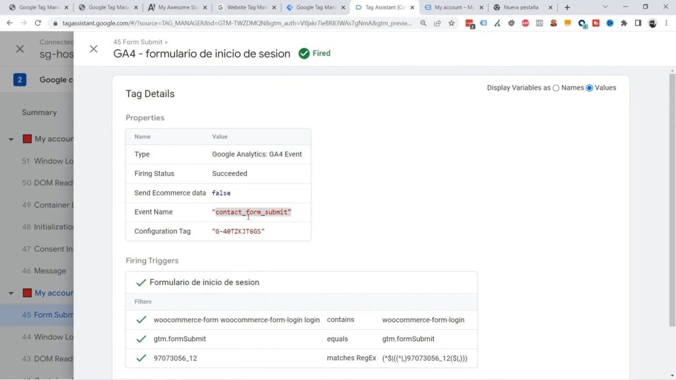
Task: Go forward in the browser
Action: tap(24, 23)
